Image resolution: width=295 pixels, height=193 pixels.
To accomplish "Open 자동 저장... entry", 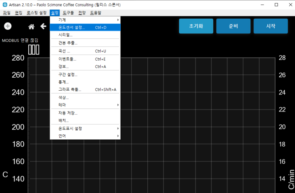I will [x=85, y=113].
